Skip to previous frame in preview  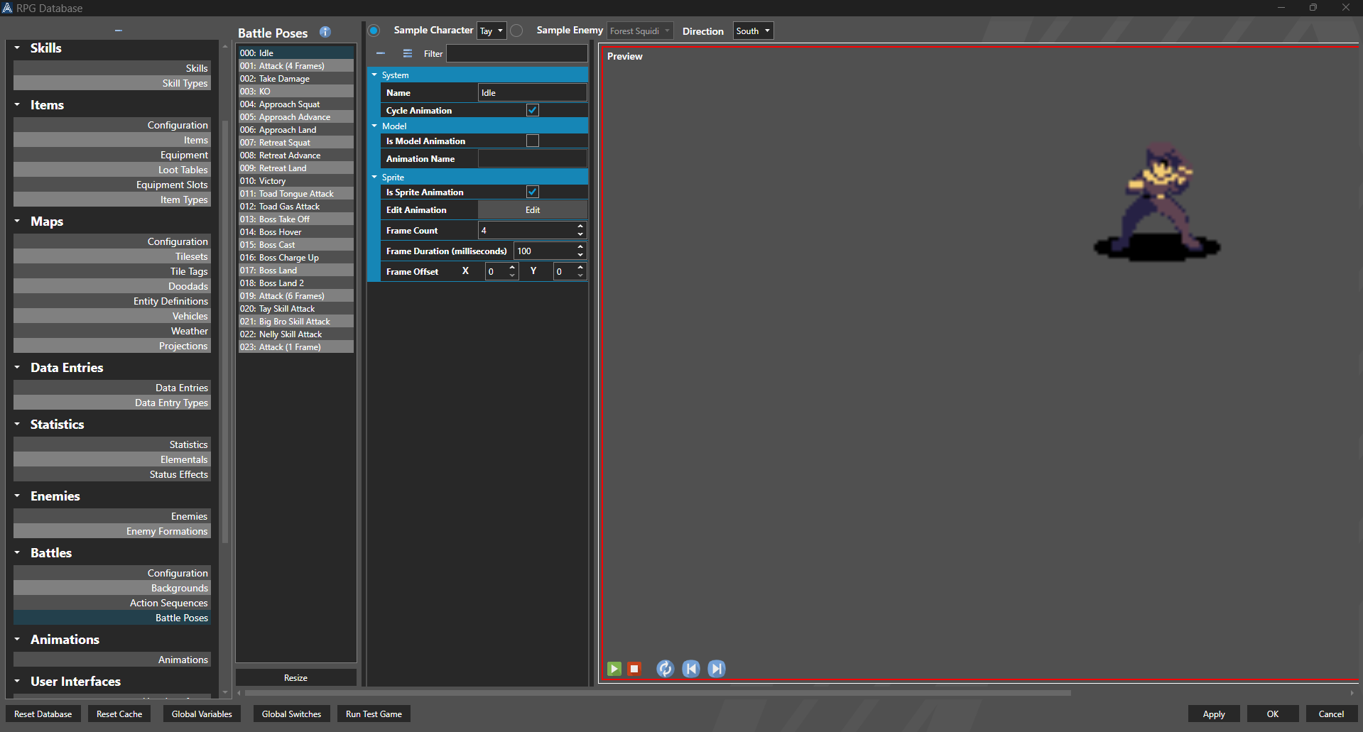click(x=691, y=669)
